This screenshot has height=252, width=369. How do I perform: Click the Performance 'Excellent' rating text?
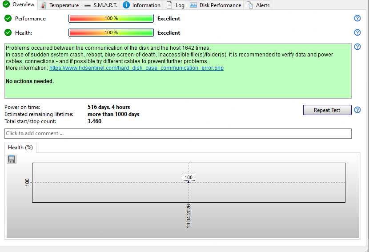(x=169, y=19)
